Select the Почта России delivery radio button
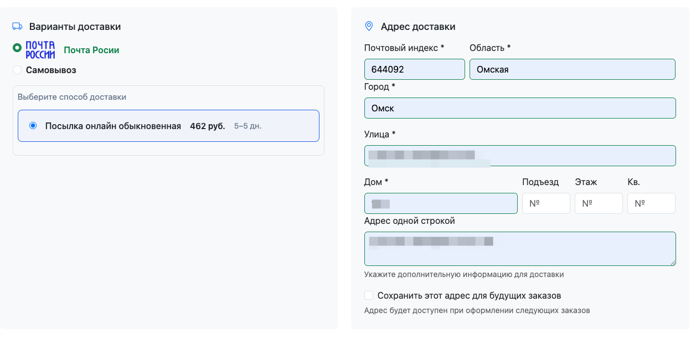This screenshot has width=696, height=338. click(17, 48)
